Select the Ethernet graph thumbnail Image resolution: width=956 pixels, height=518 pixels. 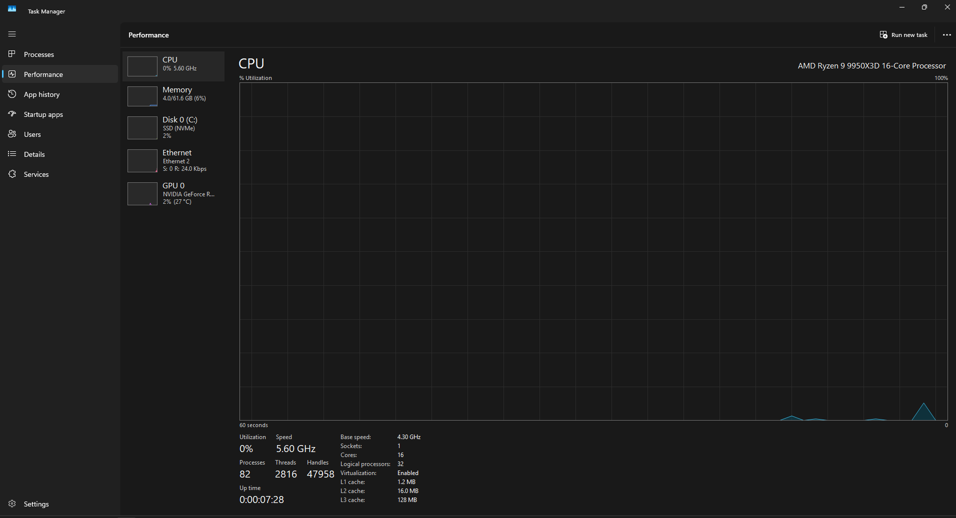coord(142,161)
